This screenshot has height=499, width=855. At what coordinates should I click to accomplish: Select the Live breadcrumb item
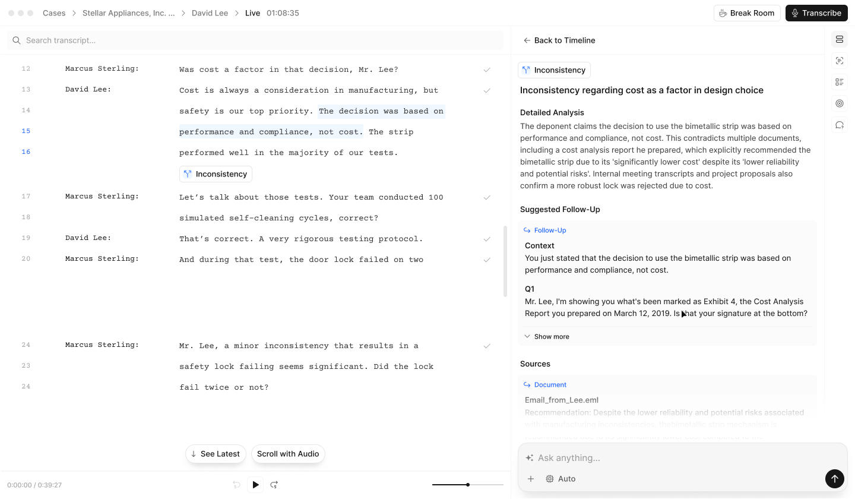253,13
